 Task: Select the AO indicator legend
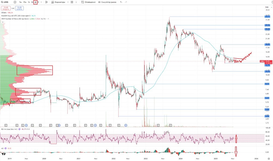[2, 148]
